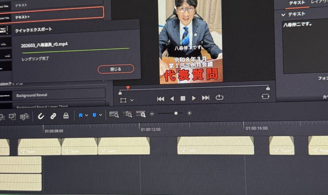Play the timeline forward

(x=194, y=98)
